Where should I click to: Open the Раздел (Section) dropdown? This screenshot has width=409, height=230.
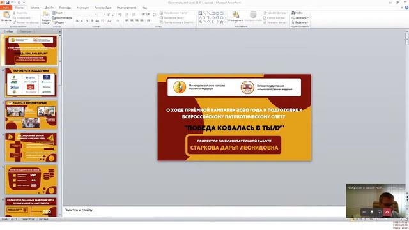pos(59,22)
